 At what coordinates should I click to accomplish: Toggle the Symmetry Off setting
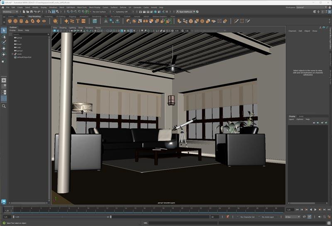122,12
